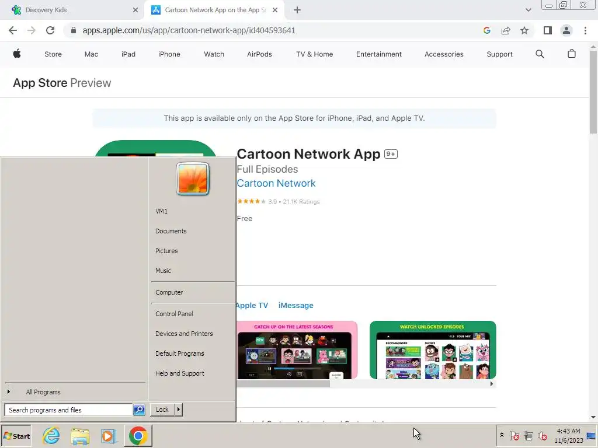Screen dimensions: 598x448
Task: Open the Chrome three-dot menu
Action: click(585, 30)
